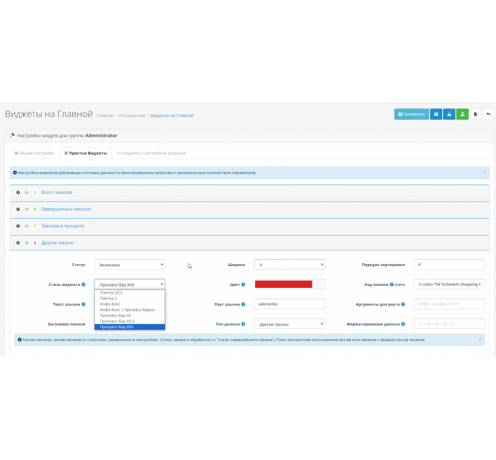The image size is (496, 460).
Task: Click the white document icon button
Action: 475,114
